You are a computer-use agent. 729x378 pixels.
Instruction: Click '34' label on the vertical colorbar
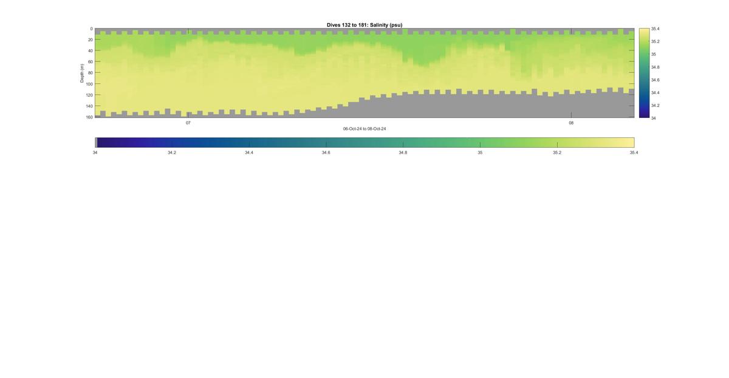pos(654,118)
